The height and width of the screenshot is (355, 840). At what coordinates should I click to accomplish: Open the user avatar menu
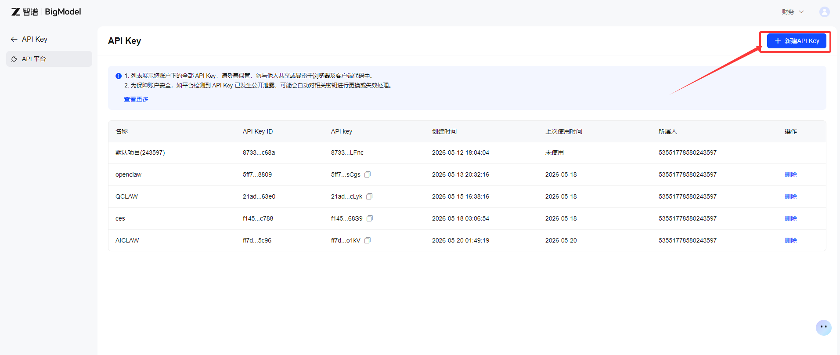tap(824, 12)
